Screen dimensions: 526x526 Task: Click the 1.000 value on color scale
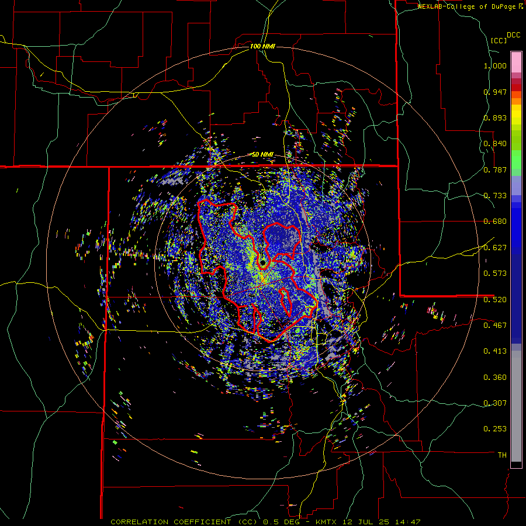click(x=495, y=66)
